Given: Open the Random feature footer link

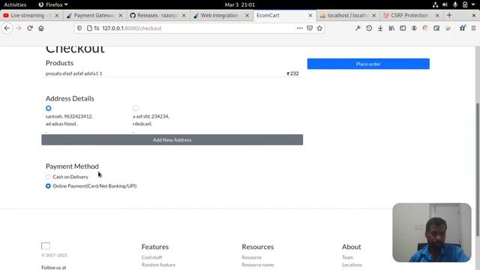Looking at the screenshot, I should point(158,265).
